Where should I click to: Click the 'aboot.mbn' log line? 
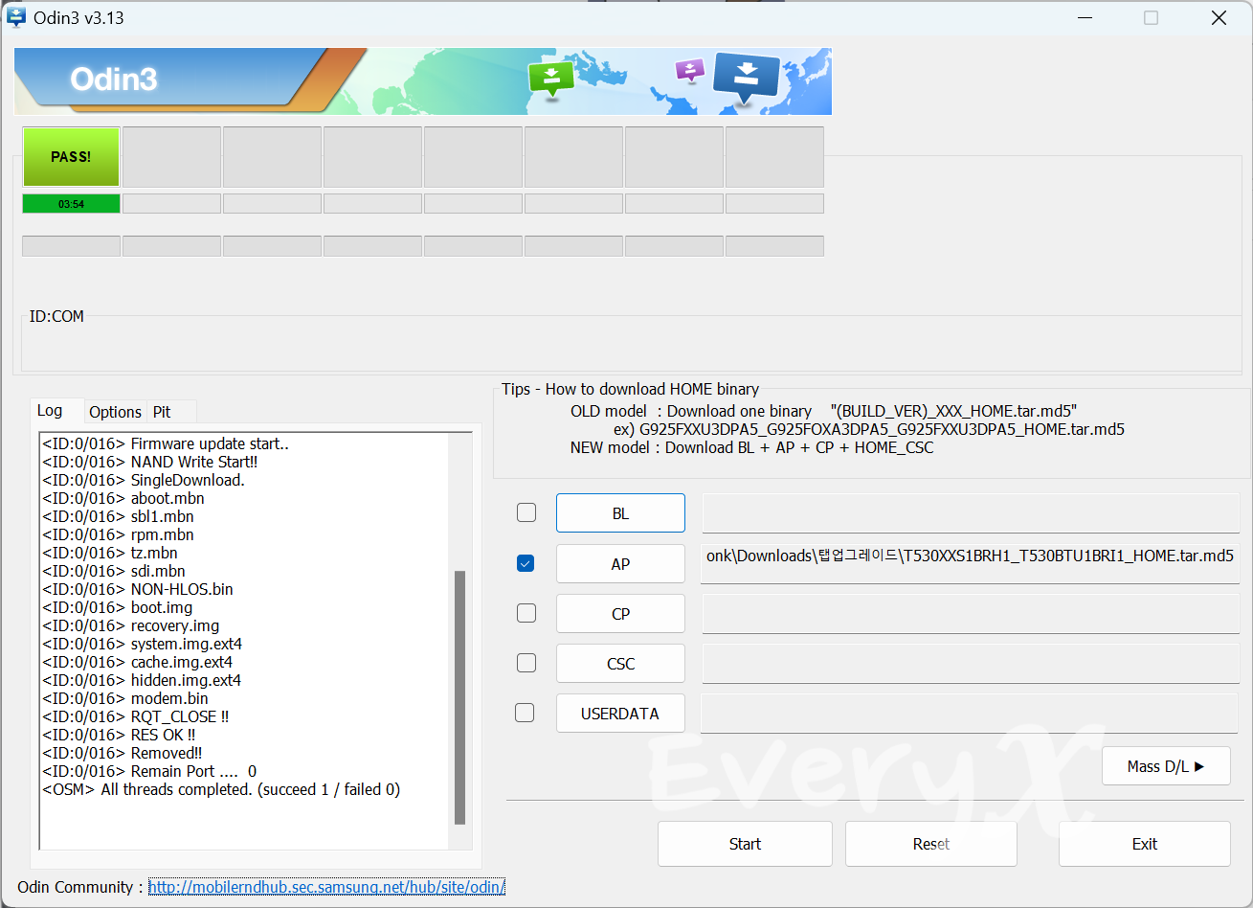coord(123,498)
